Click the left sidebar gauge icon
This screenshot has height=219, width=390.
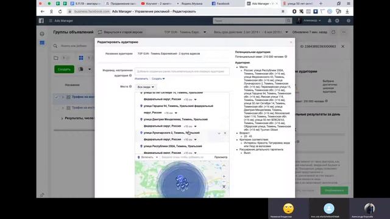click(42, 34)
